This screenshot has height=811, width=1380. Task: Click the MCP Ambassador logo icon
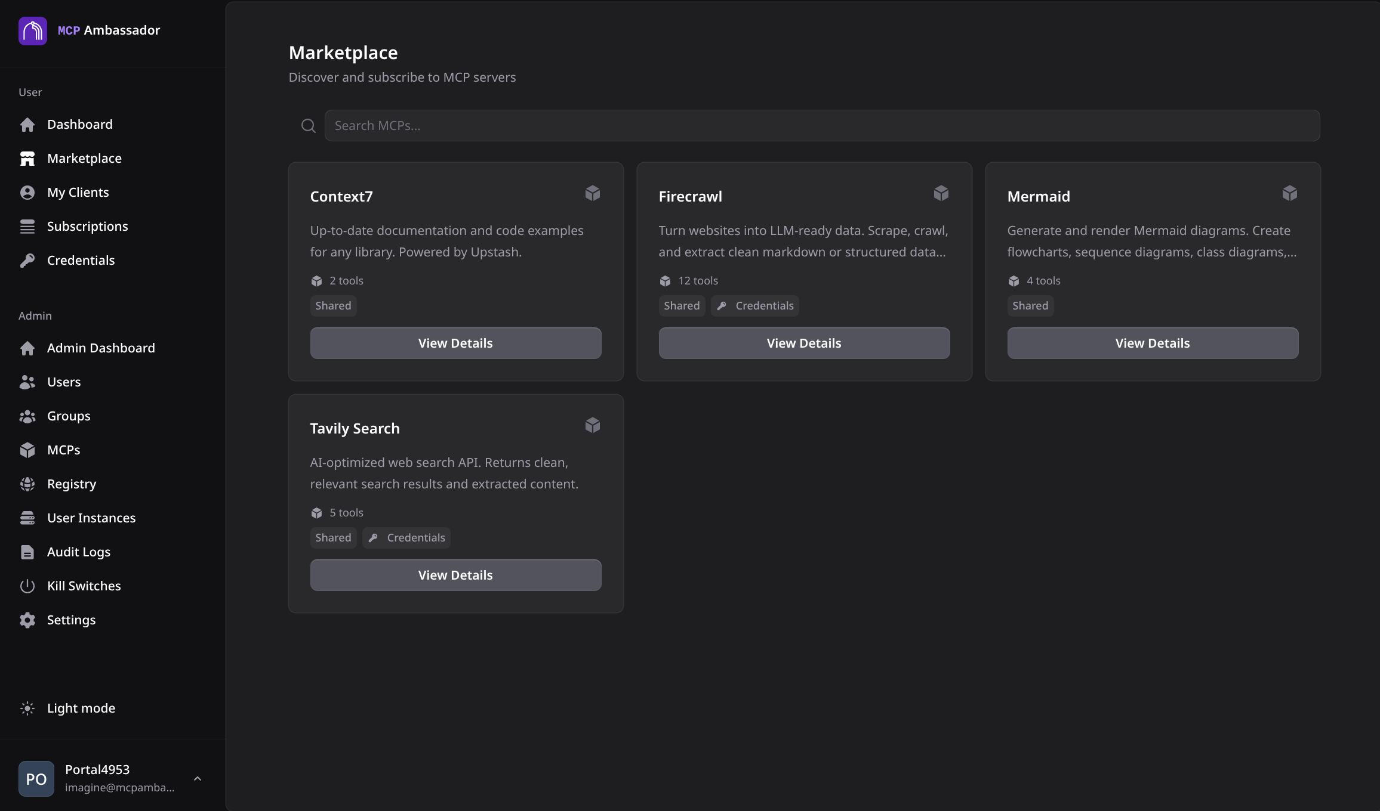tap(33, 30)
